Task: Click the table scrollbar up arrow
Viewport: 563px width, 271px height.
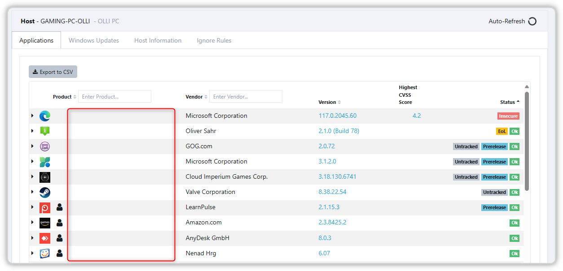Action: coord(527,86)
